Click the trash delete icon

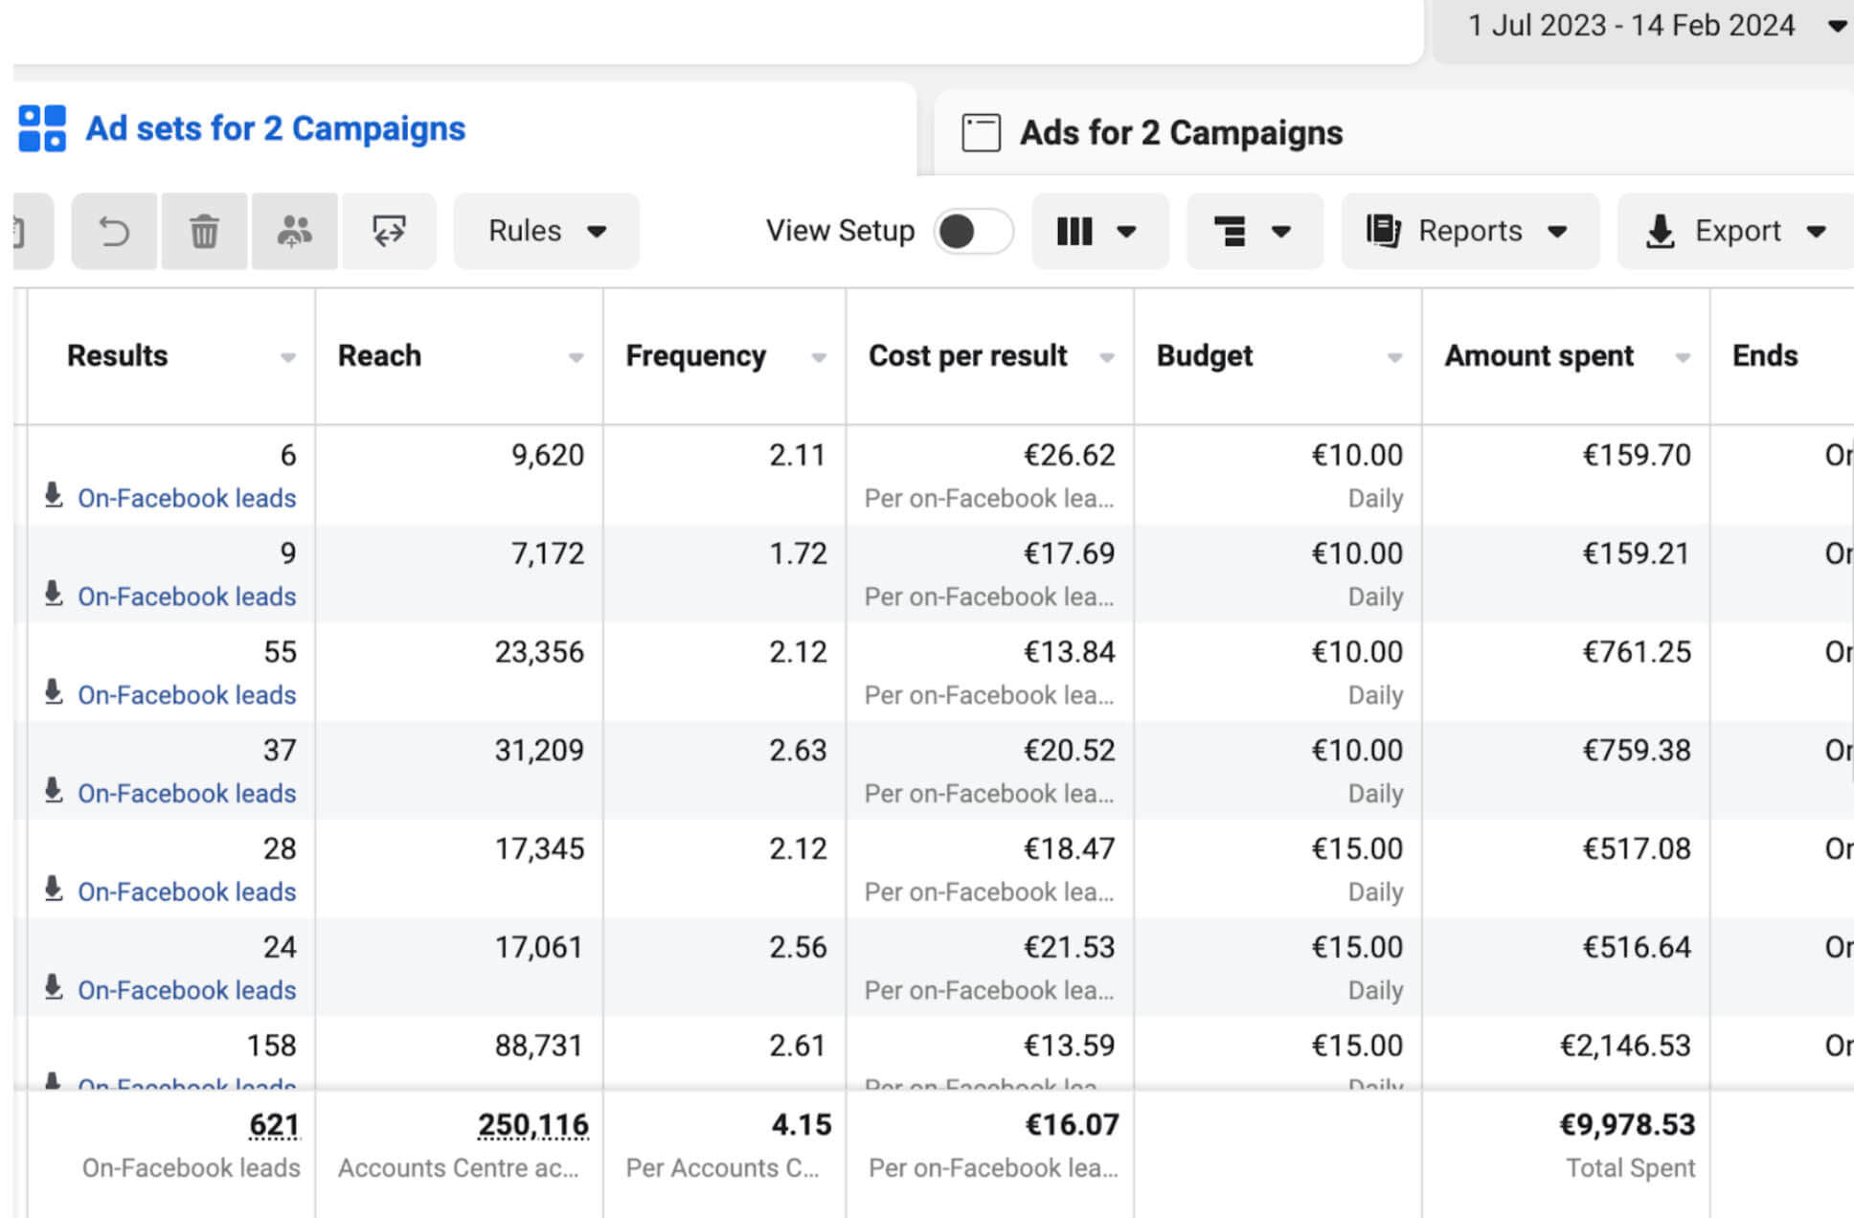(204, 231)
